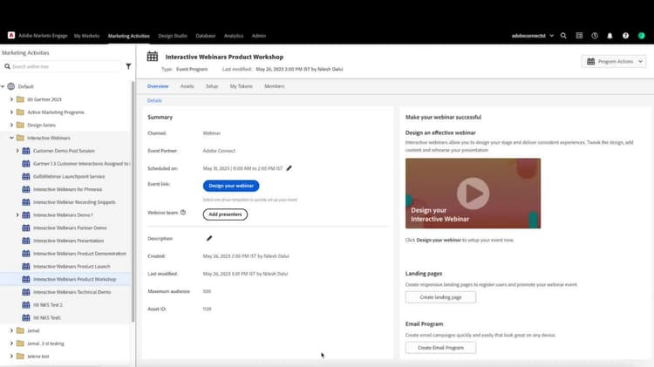Play the Design your Interactive Webinar video

(x=473, y=193)
